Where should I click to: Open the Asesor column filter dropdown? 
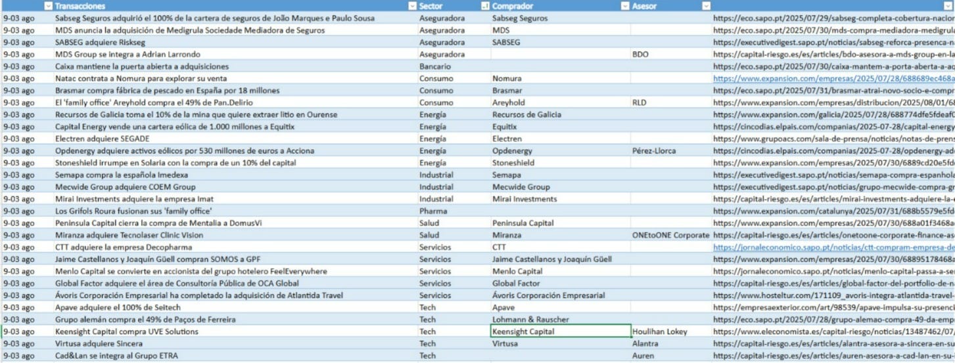pyautogui.click(x=706, y=6)
